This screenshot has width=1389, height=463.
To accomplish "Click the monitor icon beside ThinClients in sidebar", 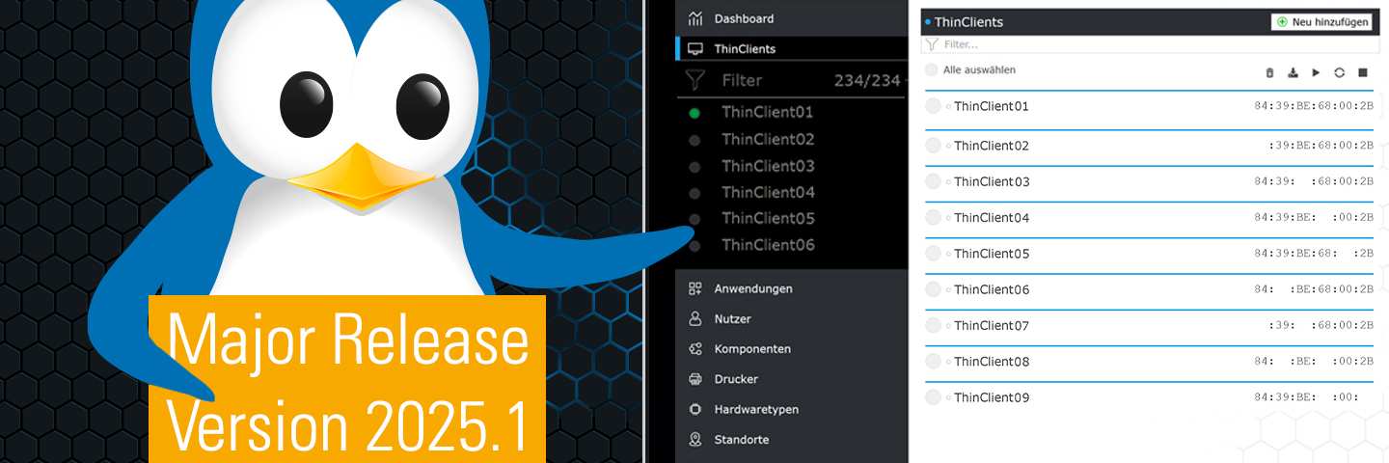I will 694,48.
